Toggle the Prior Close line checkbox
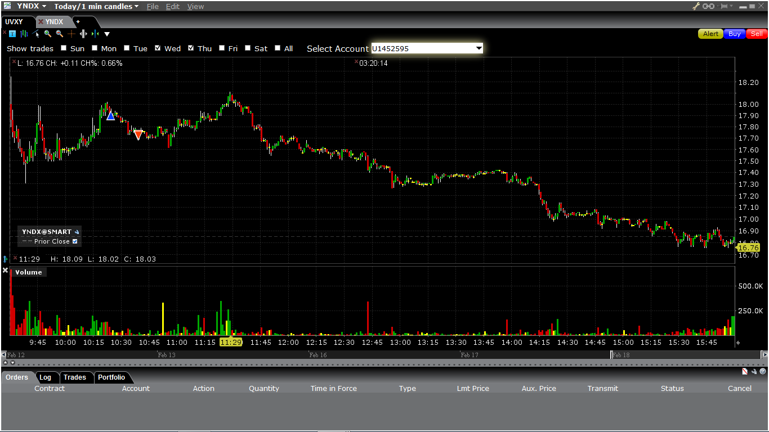769x432 pixels. pyautogui.click(x=75, y=241)
